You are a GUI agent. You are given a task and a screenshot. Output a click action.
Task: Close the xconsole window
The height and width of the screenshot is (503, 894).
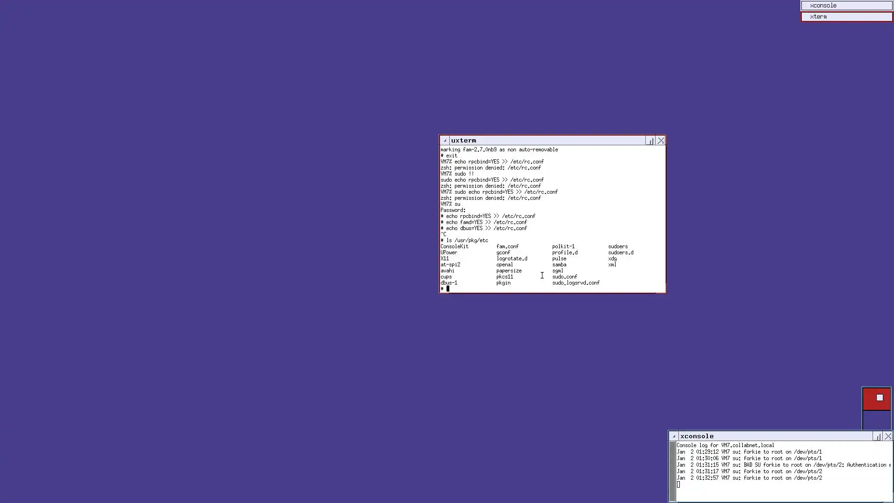[x=888, y=436]
